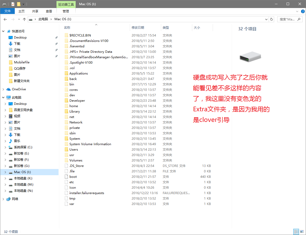This screenshot has height=235, width=306.
Task: Click the 驱动器工具 contextual tab
Action: pos(66,4)
